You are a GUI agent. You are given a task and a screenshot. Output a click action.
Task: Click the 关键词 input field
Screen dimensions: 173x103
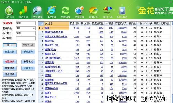click(25, 23)
